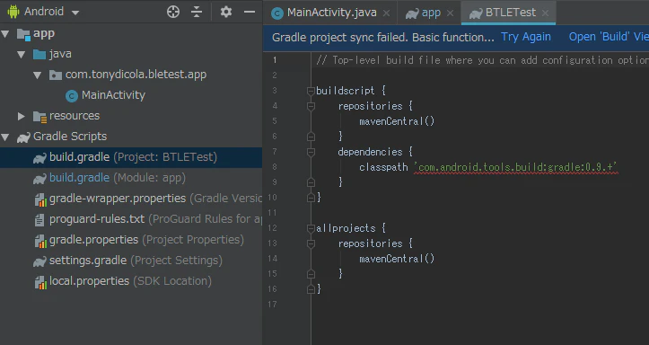Click the MainActivity class icon in tree
Viewport: 649px width, 345px height.
coord(72,95)
